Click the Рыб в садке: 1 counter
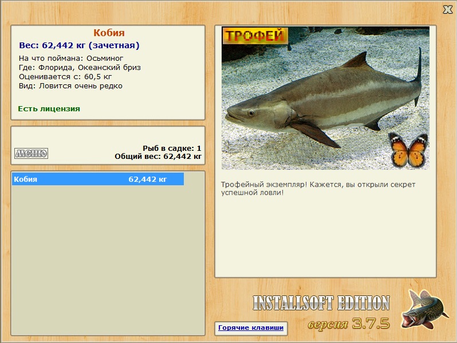Screen dimensions: 457x343 (x=172, y=149)
